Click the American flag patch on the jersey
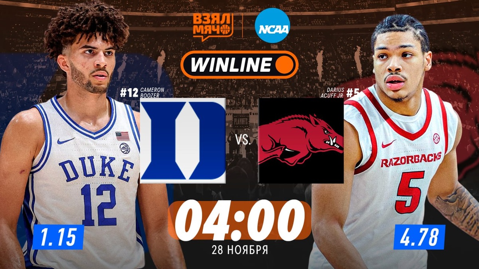 coord(123,136)
